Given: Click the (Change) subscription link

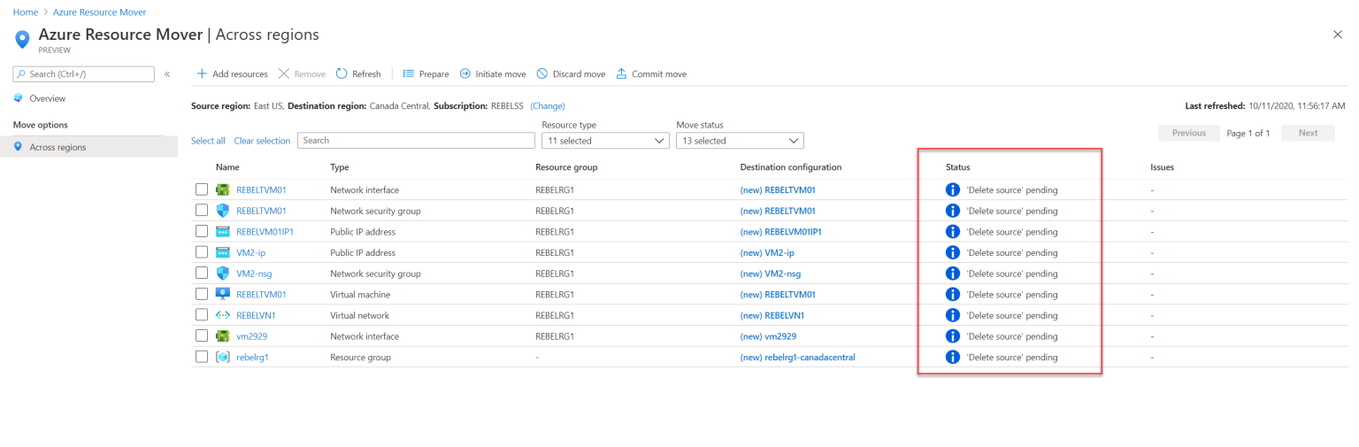Looking at the screenshot, I should pyautogui.click(x=547, y=106).
